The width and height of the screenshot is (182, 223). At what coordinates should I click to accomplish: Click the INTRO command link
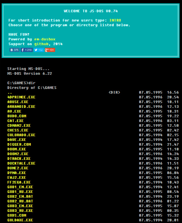[115, 20]
